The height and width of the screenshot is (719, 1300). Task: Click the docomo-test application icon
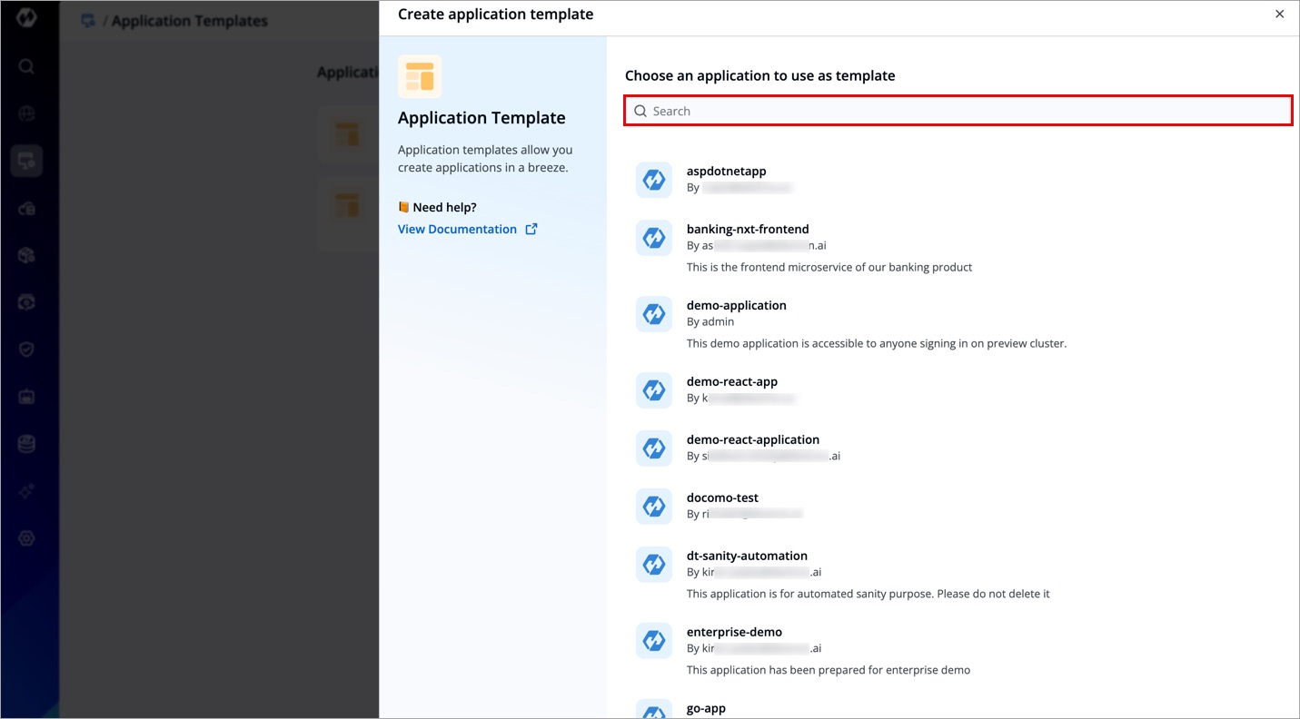[x=653, y=507]
